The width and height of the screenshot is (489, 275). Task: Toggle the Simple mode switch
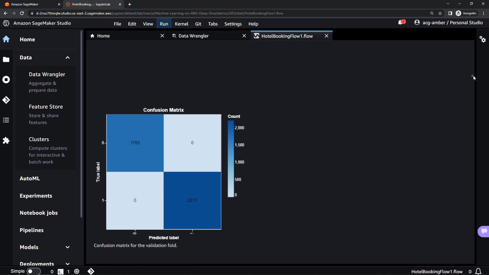point(33,271)
